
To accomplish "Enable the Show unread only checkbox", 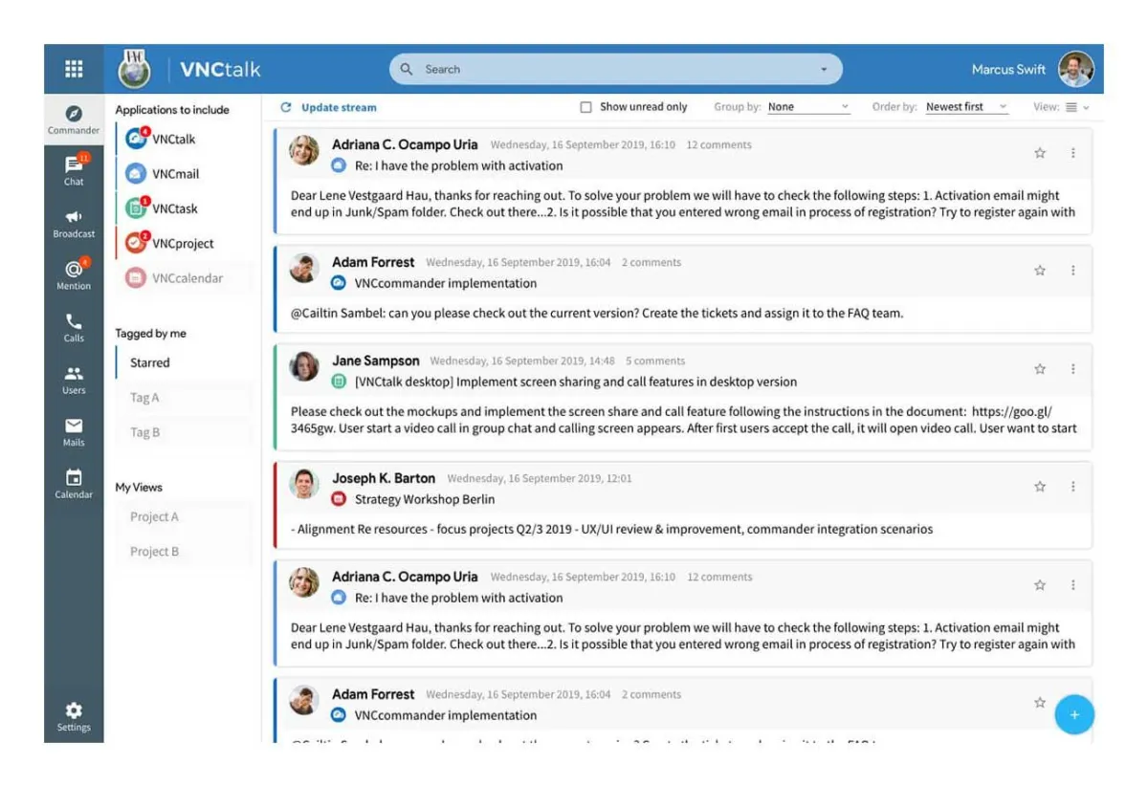I will click(585, 106).
